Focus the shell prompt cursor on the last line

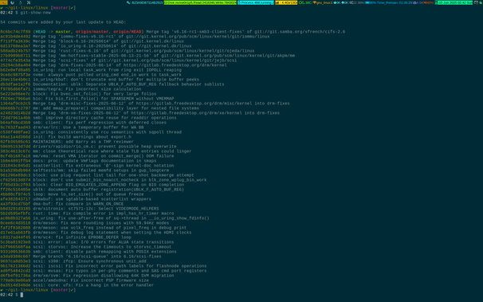tap(22, 295)
